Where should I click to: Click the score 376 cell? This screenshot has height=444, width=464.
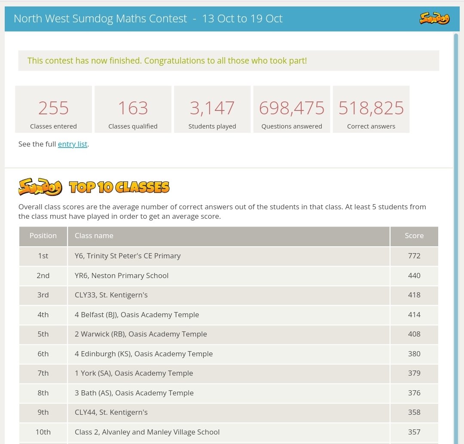point(414,393)
